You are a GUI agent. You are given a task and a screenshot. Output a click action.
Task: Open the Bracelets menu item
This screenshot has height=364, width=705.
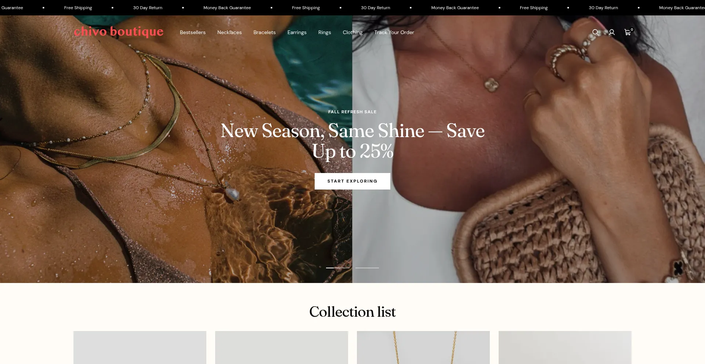(x=264, y=32)
